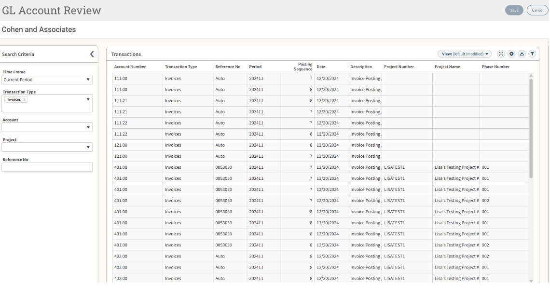
Task: Click the Cancel button
Action: click(537, 10)
